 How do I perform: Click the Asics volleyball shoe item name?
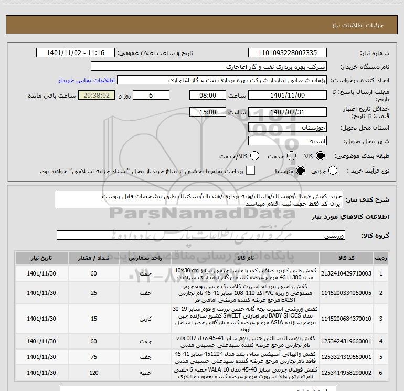pyautogui.click(x=246, y=357)
